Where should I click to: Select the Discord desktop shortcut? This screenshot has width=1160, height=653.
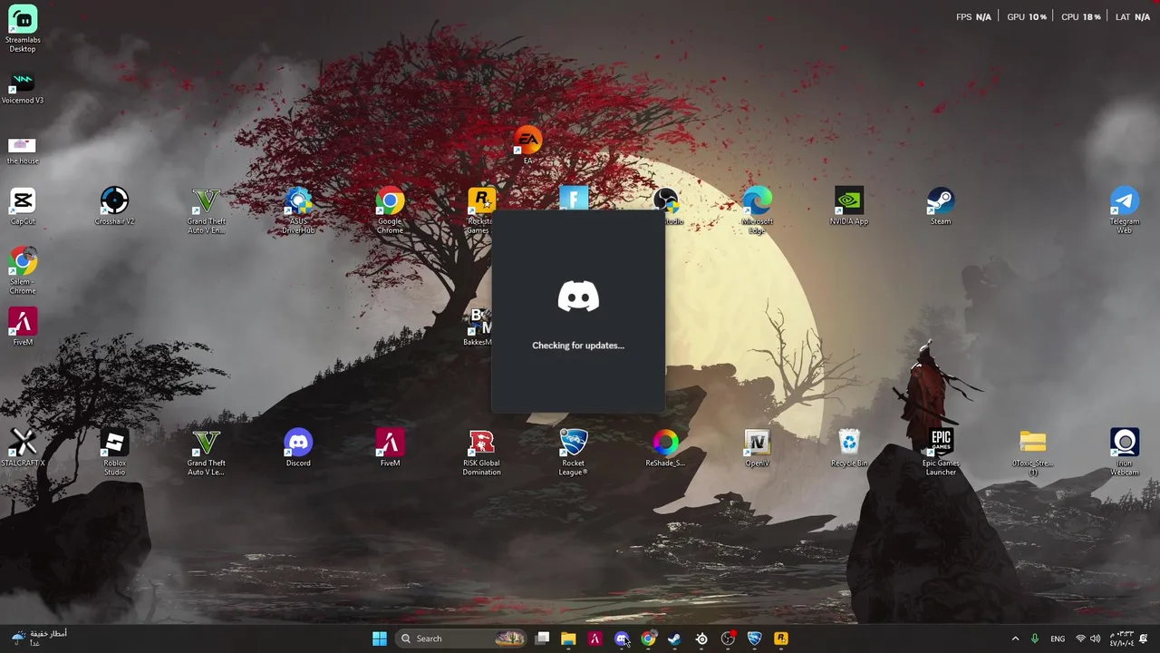pos(298,449)
